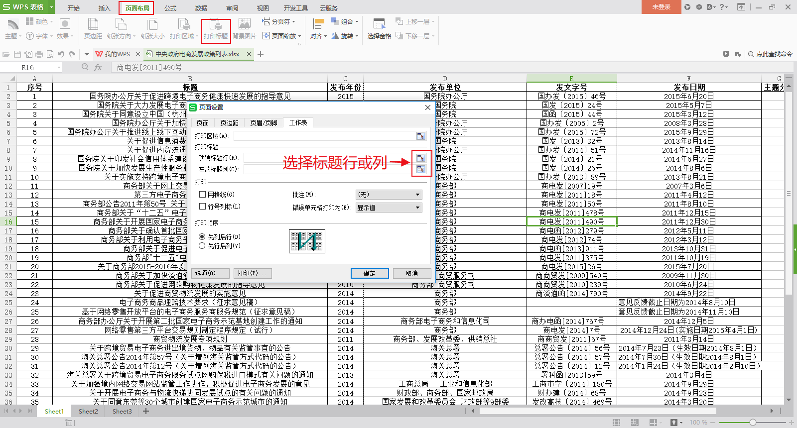Switch to the Sheet2 worksheet

pos(88,411)
